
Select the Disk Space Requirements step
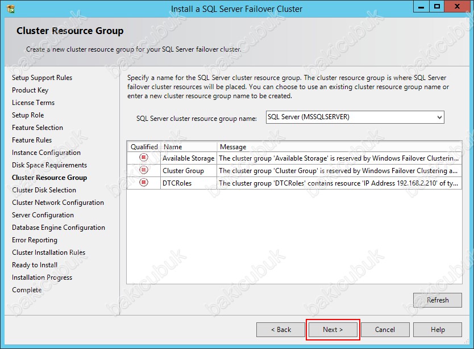(x=49, y=165)
